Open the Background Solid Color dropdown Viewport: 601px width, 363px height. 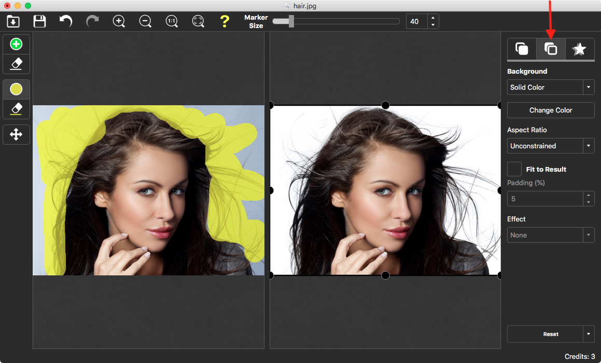pos(550,87)
